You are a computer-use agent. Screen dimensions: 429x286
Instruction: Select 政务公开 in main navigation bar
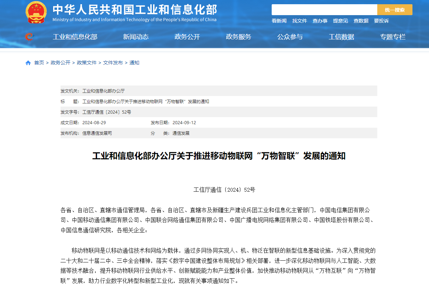(x=187, y=37)
